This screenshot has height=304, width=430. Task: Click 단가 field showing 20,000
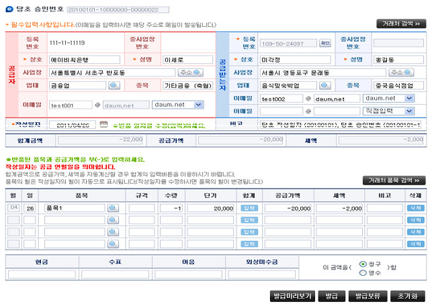tap(210, 208)
